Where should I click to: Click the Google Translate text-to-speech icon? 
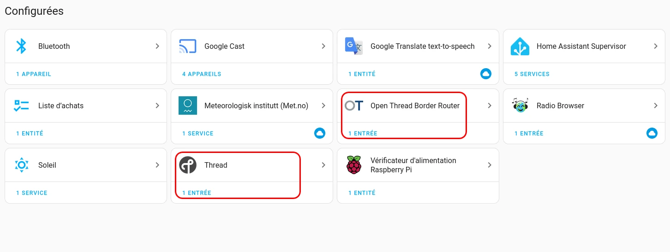(x=354, y=46)
